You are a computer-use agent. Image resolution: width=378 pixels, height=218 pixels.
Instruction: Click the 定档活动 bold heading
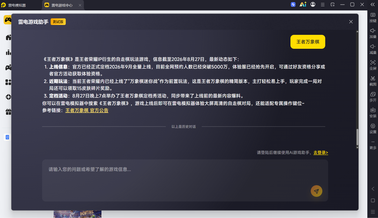pyautogui.click(x=59, y=96)
